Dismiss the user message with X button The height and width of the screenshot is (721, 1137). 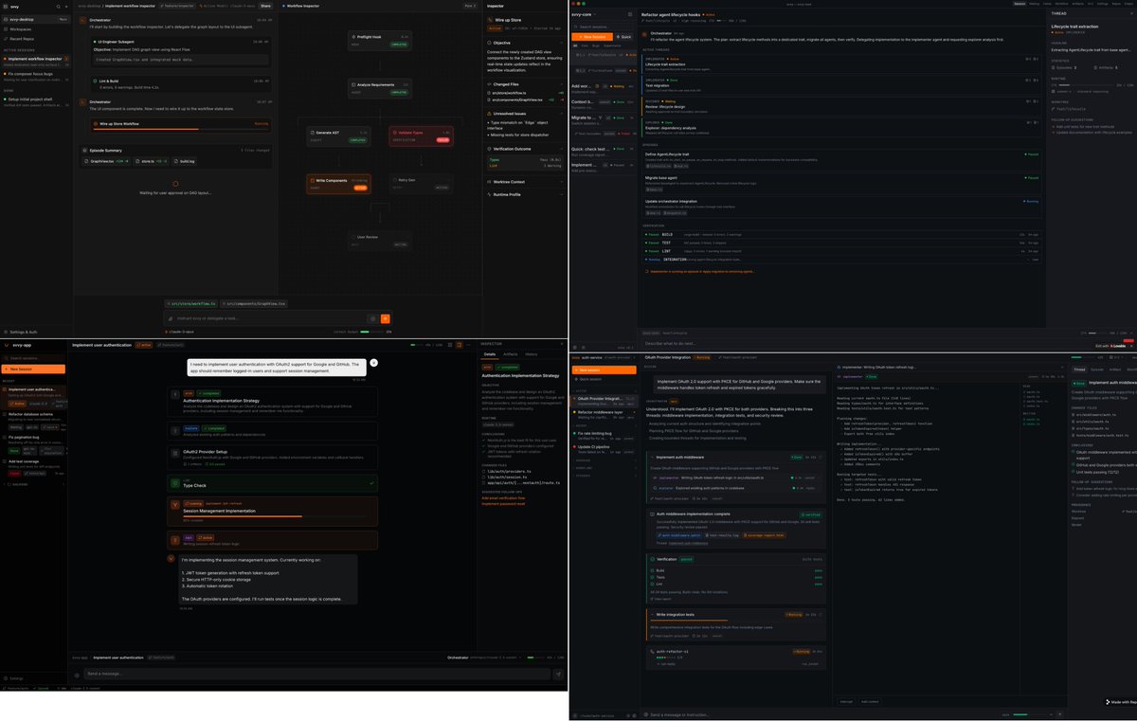pyautogui.click(x=374, y=363)
